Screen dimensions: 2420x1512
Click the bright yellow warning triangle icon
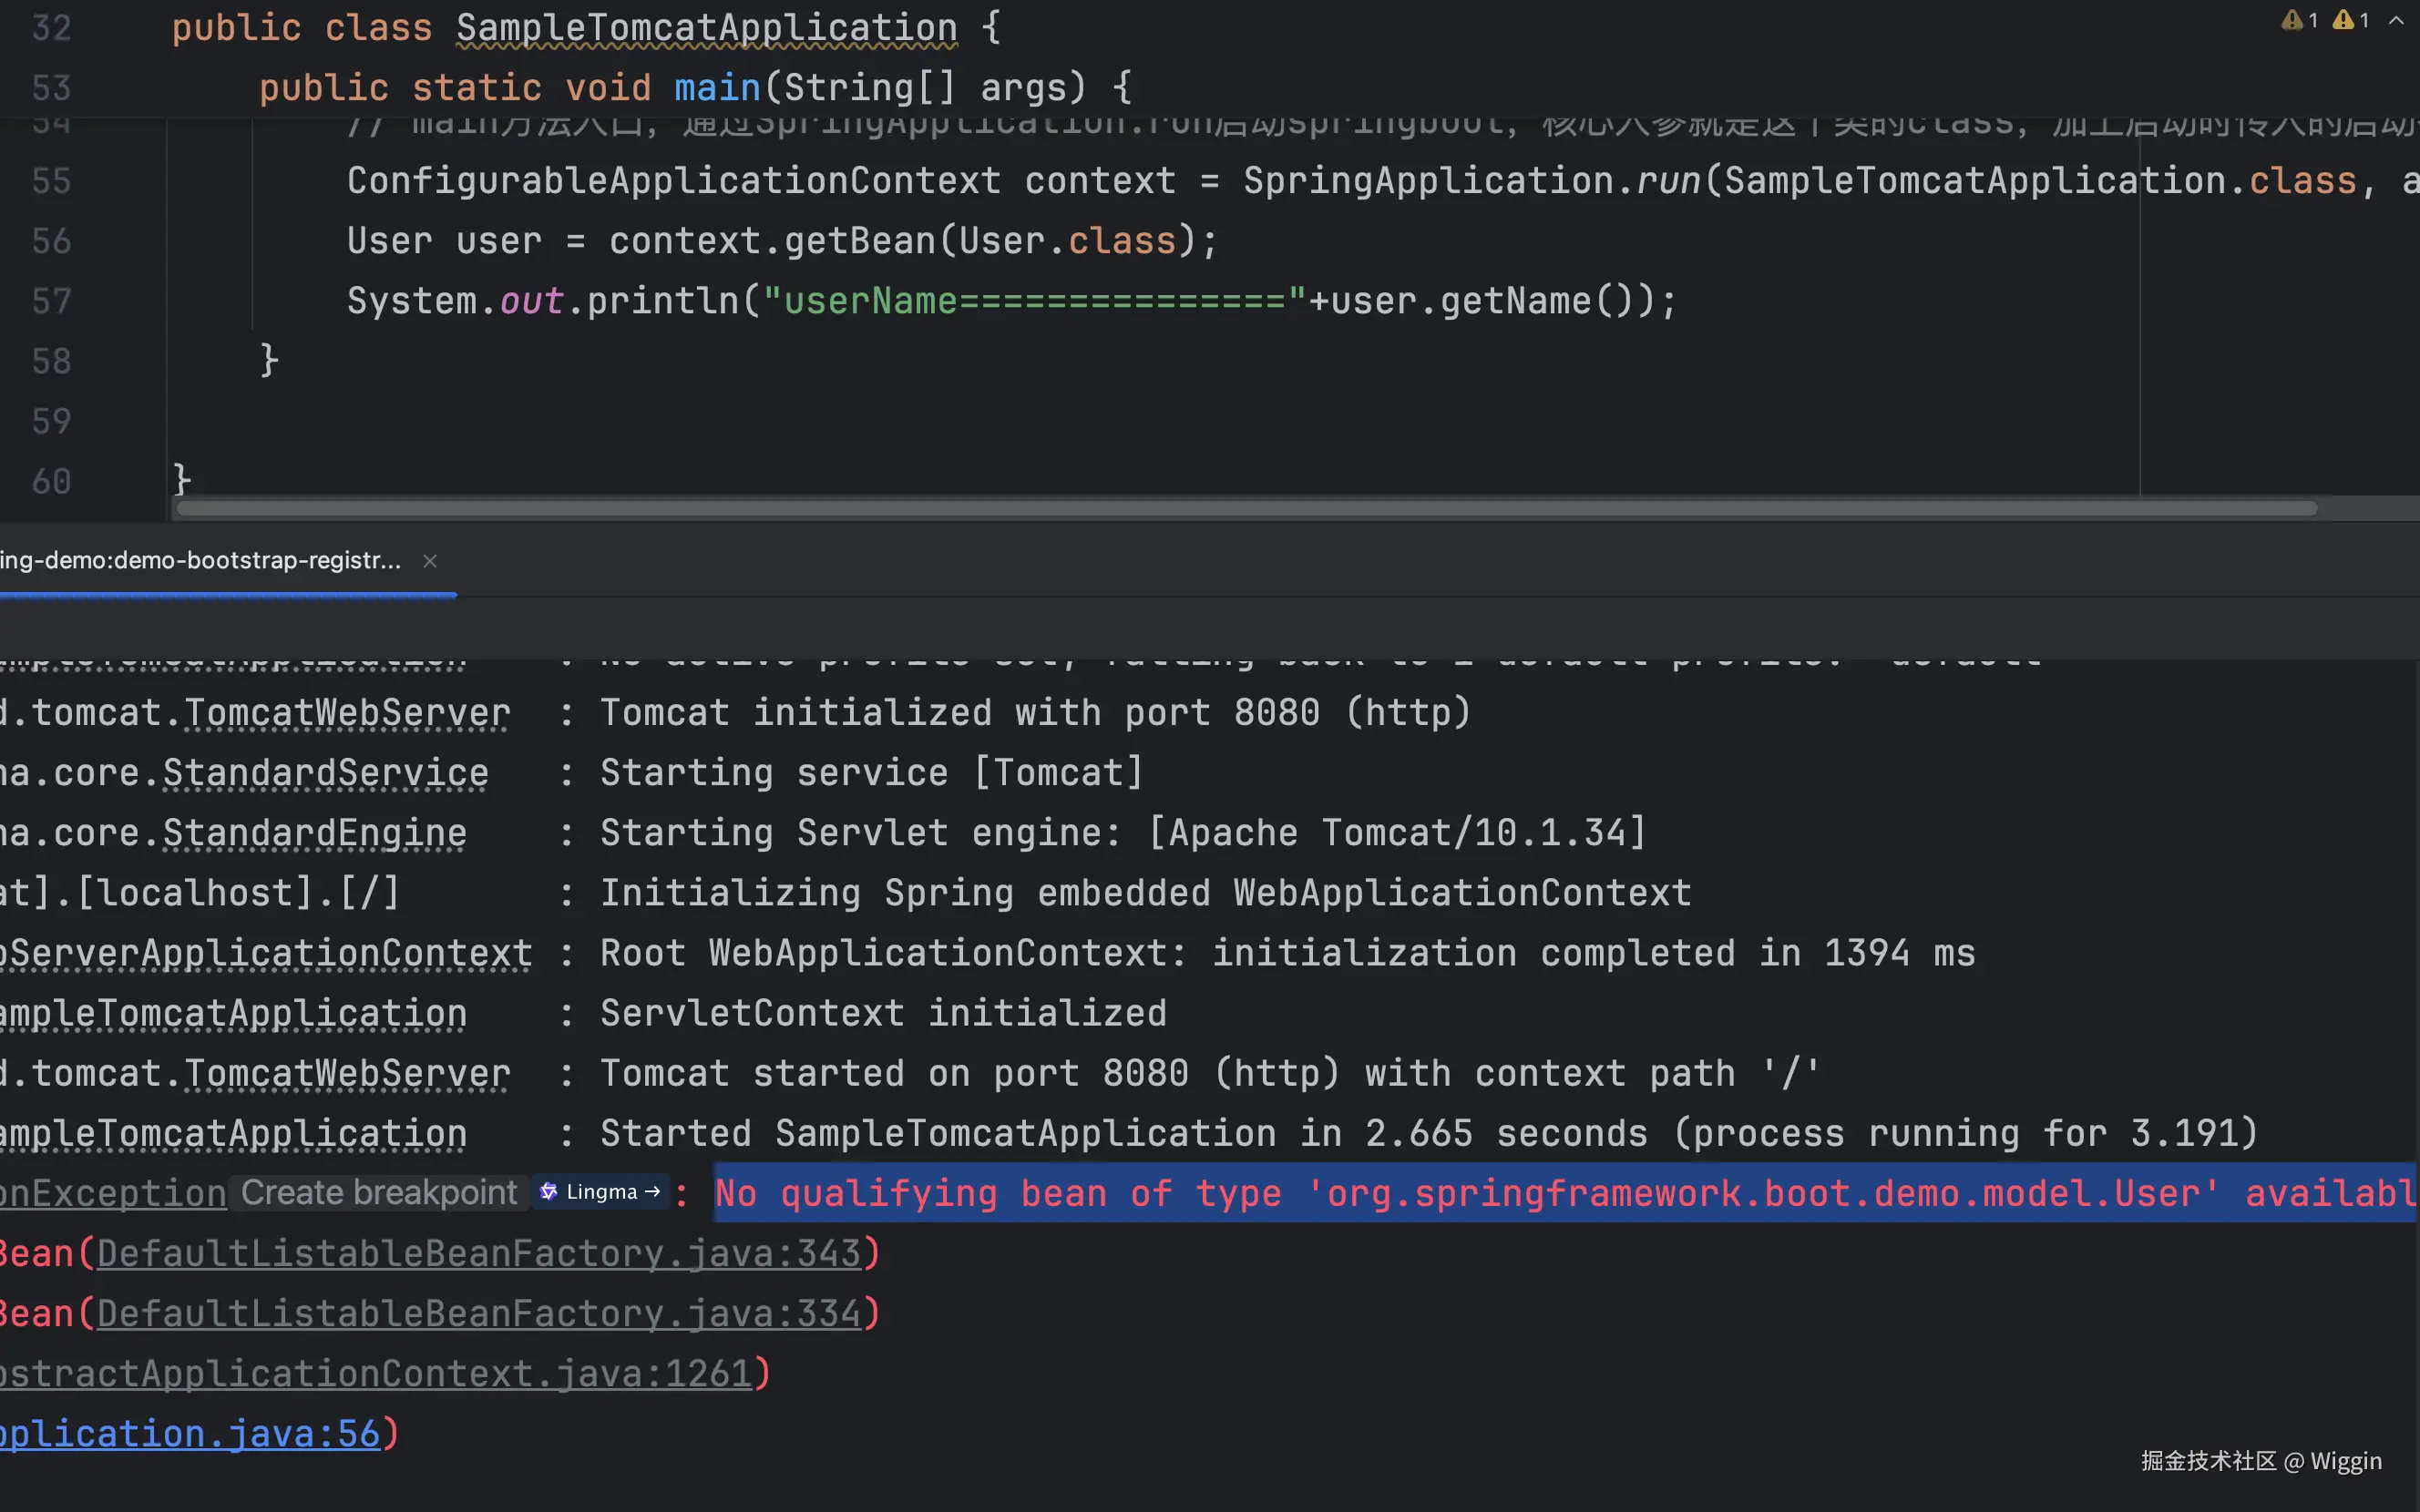pos(2343,20)
